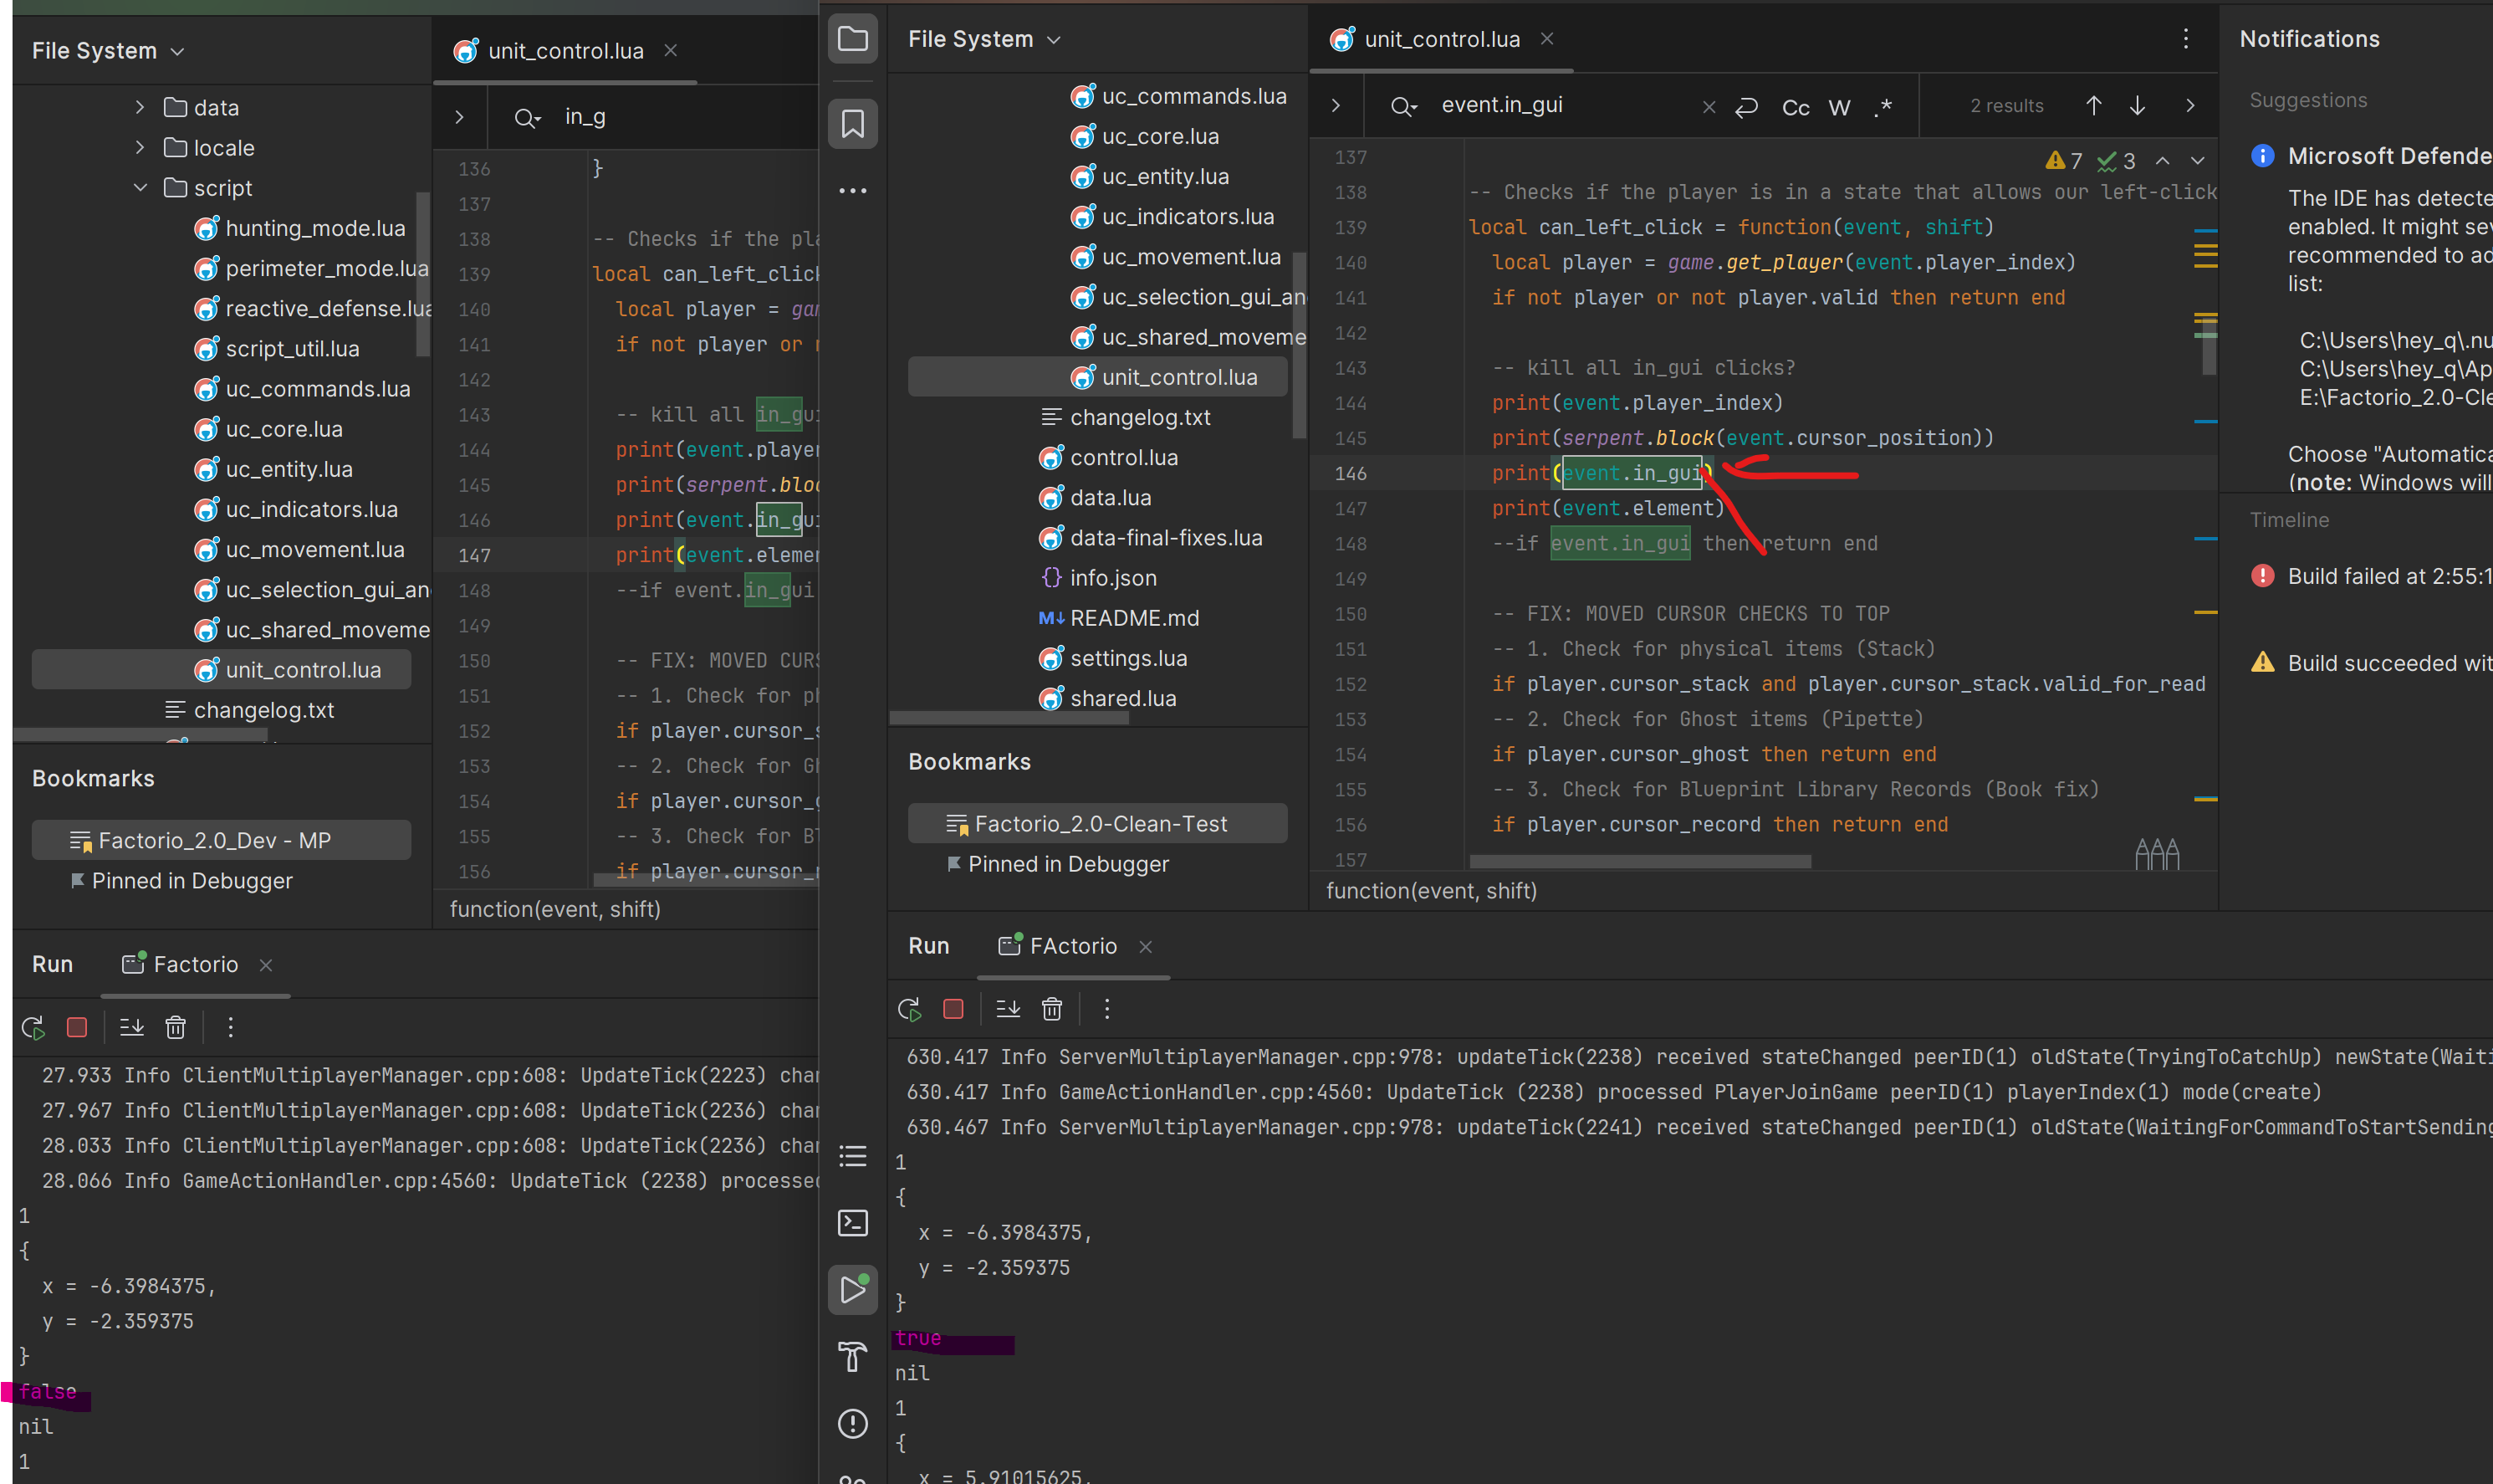Expand the data folder
This screenshot has height=1484, width=2493.
point(140,107)
